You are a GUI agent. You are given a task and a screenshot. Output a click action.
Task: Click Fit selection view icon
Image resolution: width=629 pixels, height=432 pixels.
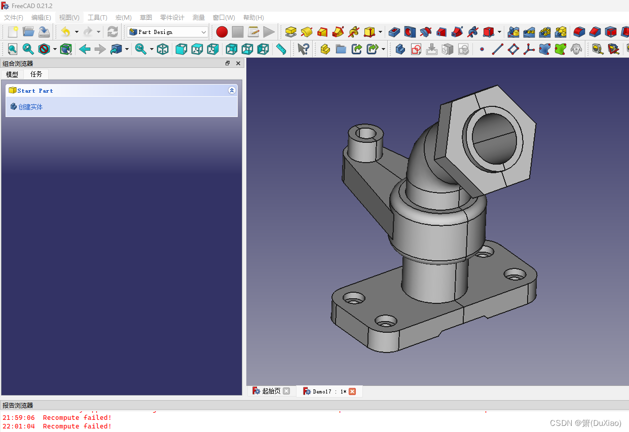click(x=28, y=49)
